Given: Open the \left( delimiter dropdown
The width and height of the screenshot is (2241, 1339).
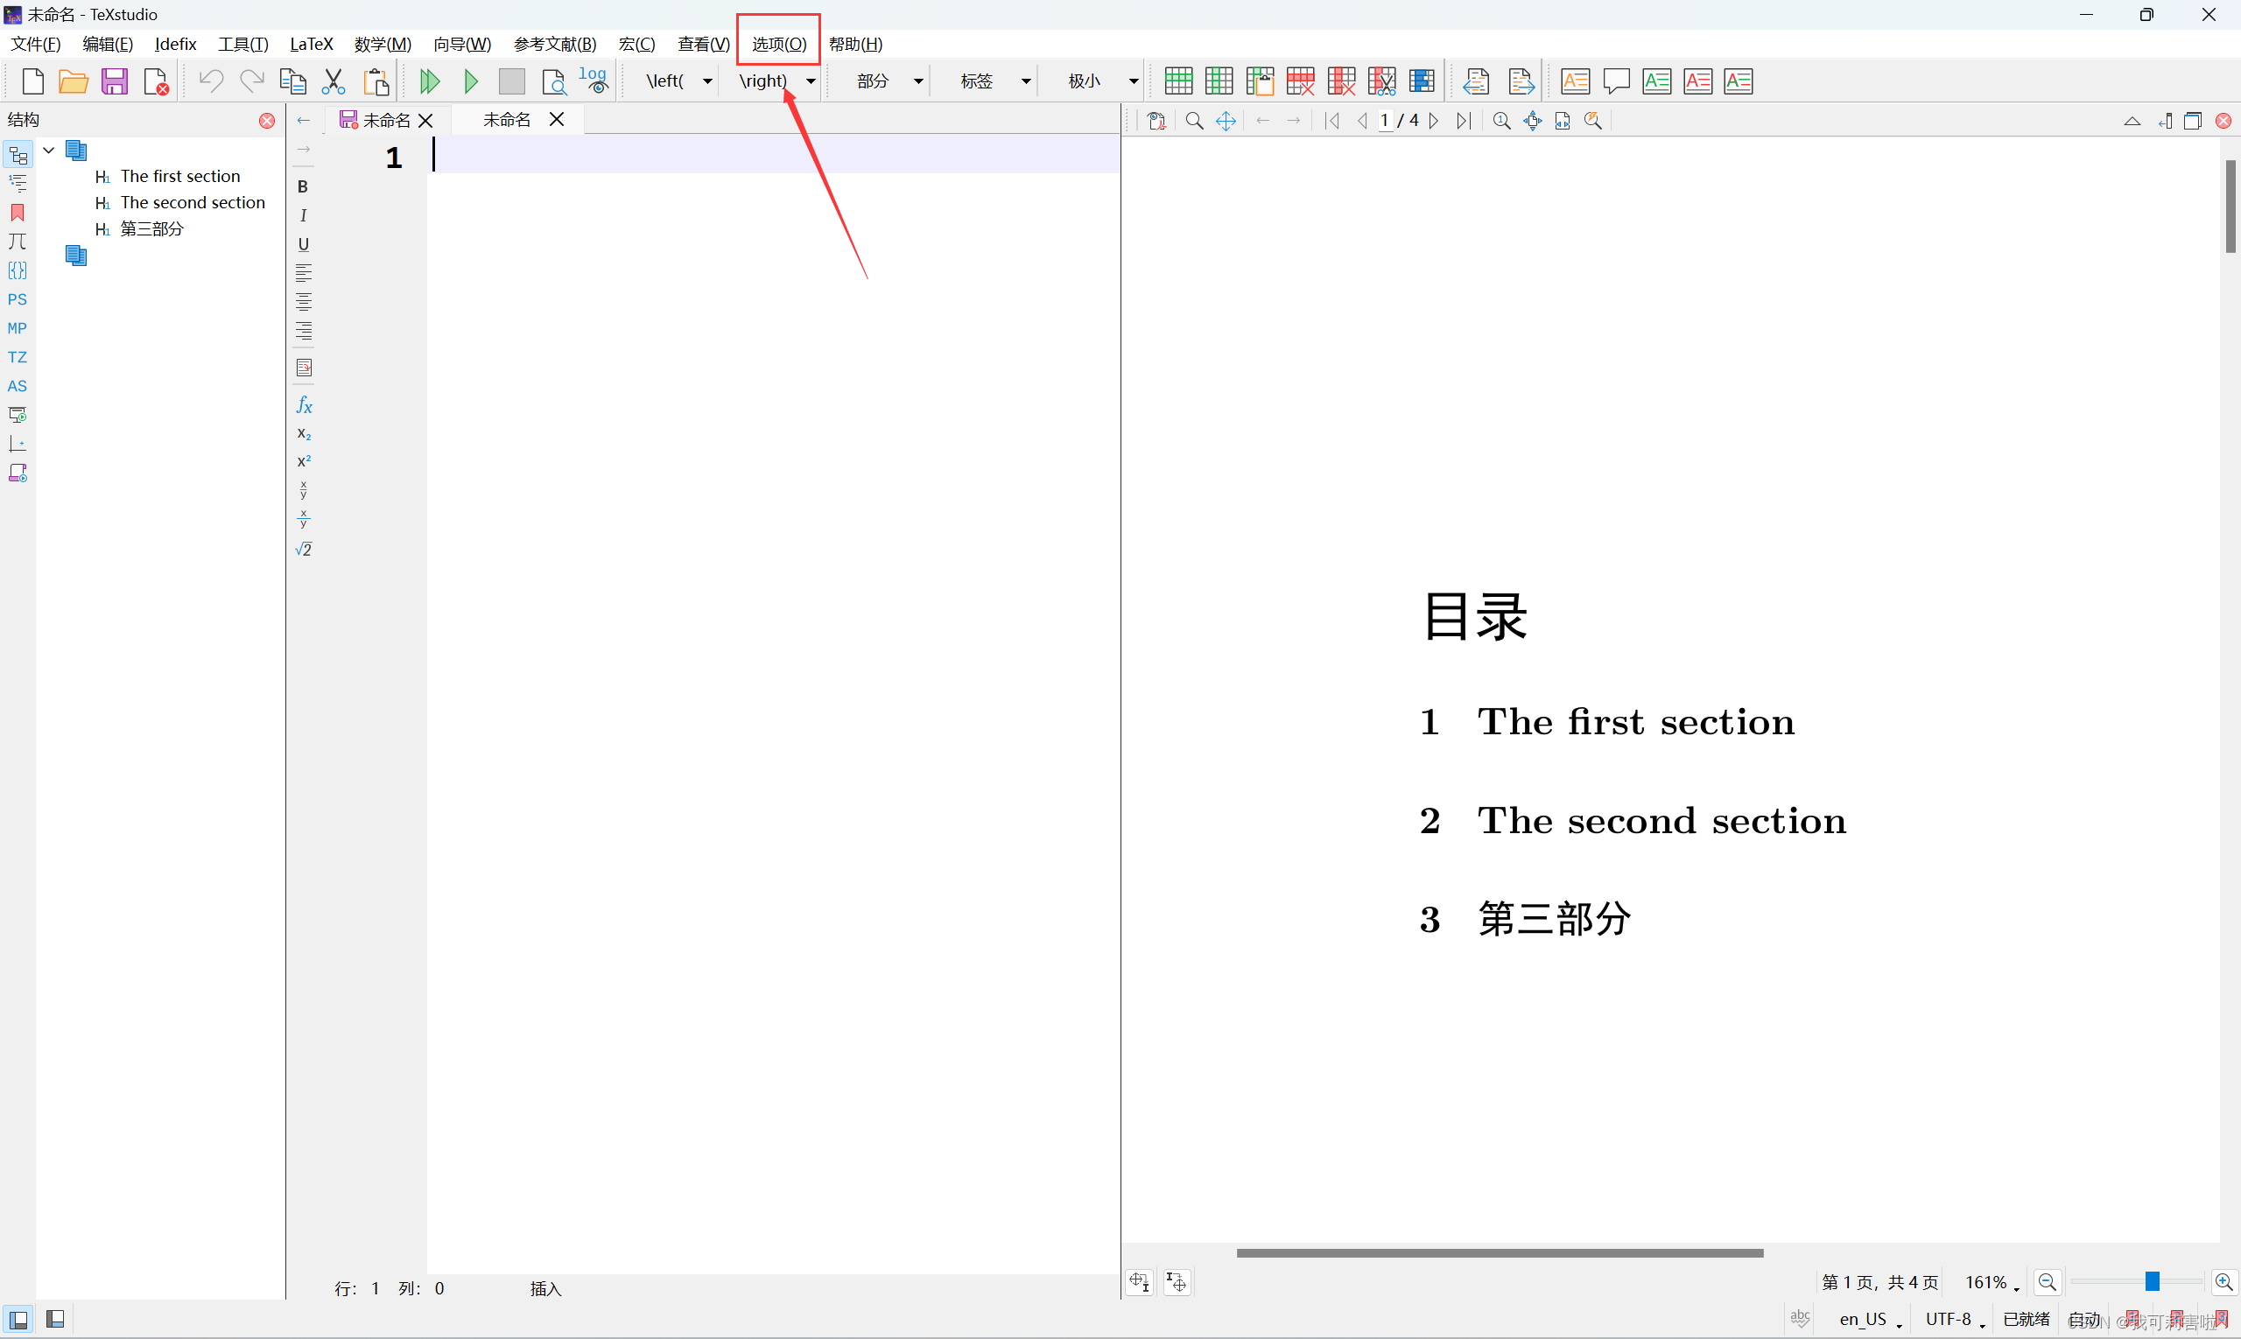Looking at the screenshot, I should tap(707, 81).
